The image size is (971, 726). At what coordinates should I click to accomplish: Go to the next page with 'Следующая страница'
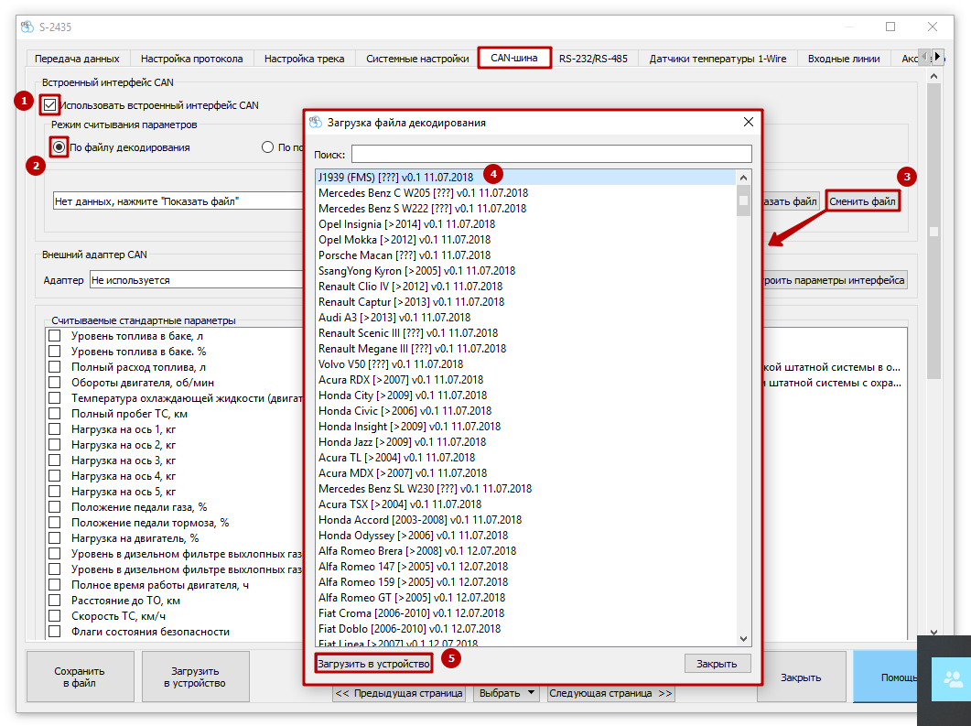pyautogui.click(x=610, y=693)
